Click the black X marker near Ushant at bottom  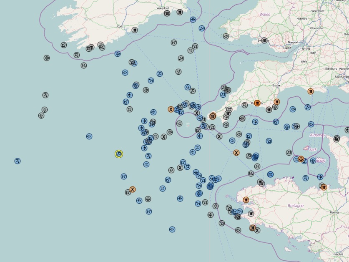258,229
